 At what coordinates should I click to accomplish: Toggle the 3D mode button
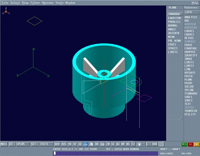80,144
